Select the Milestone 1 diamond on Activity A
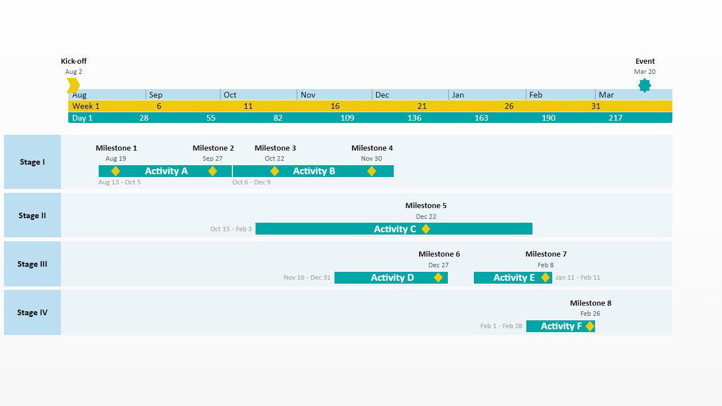722x406 pixels. tap(116, 171)
